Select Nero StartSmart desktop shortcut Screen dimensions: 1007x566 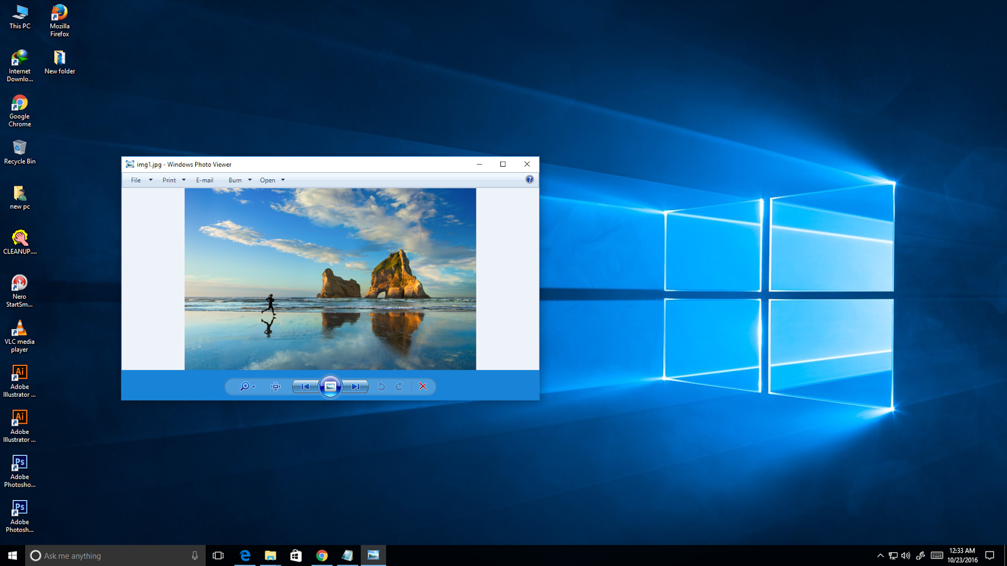click(20, 291)
